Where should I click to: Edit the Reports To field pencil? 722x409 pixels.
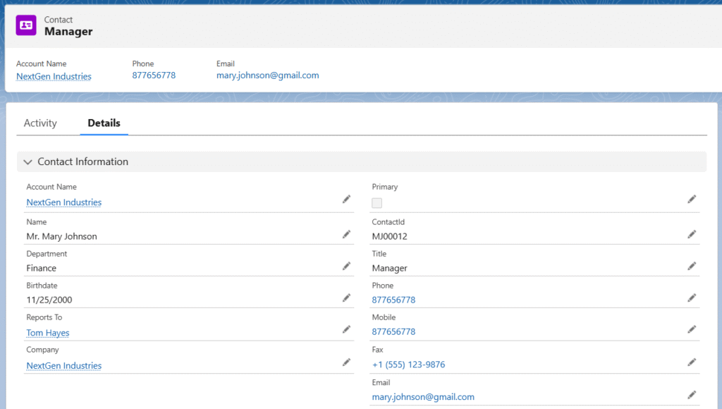[346, 329]
